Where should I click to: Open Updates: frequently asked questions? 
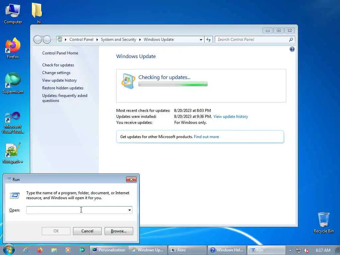[65, 98]
